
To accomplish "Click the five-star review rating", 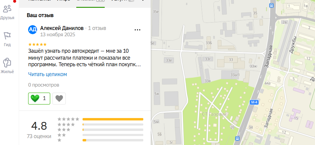I will click(x=37, y=44).
